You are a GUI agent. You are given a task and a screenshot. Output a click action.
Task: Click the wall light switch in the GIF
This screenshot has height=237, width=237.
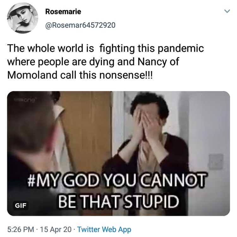click(x=216, y=161)
